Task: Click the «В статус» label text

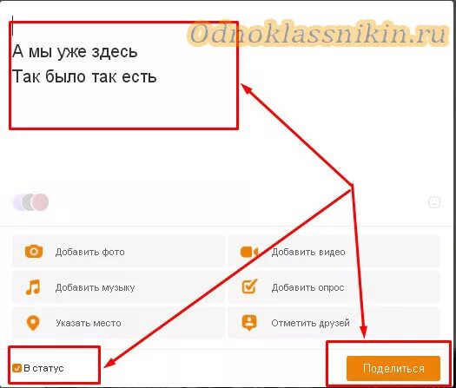Action: [43, 368]
